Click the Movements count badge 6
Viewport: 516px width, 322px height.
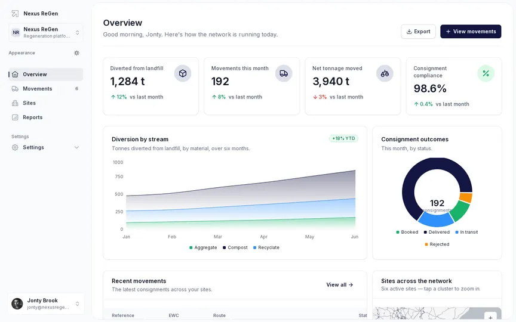76,89
